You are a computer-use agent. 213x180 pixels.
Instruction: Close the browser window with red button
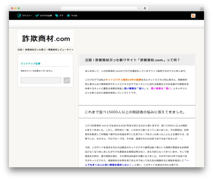click(12, 9)
